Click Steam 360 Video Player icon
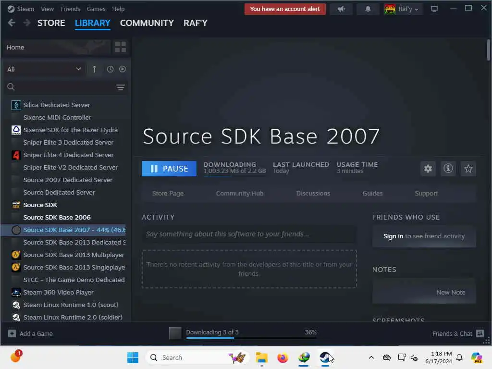 click(x=16, y=292)
